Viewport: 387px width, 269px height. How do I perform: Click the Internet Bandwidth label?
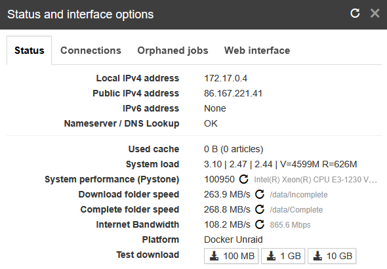(x=138, y=224)
